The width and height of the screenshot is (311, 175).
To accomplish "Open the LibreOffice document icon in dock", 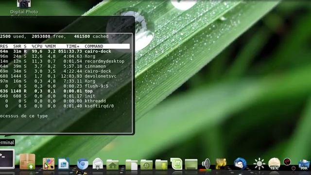I will (64, 163).
